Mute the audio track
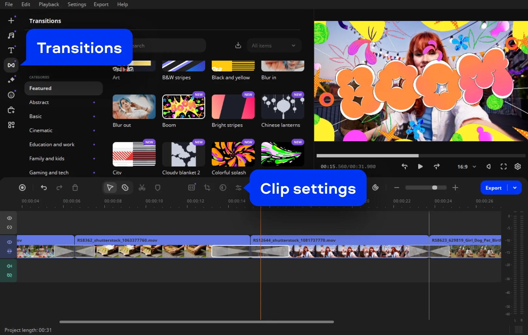Viewport: 528px width, 335px height. pos(9,266)
